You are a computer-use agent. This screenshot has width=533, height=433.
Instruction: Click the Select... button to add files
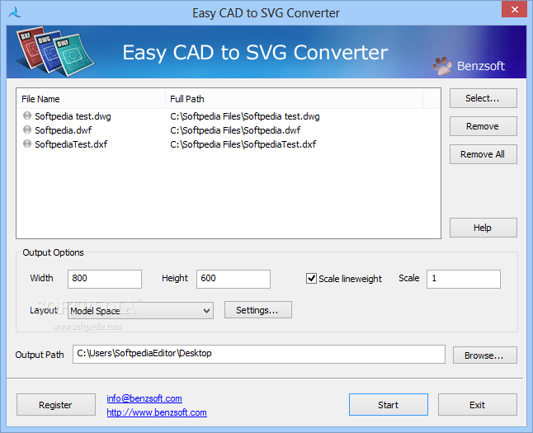click(483, 98)
